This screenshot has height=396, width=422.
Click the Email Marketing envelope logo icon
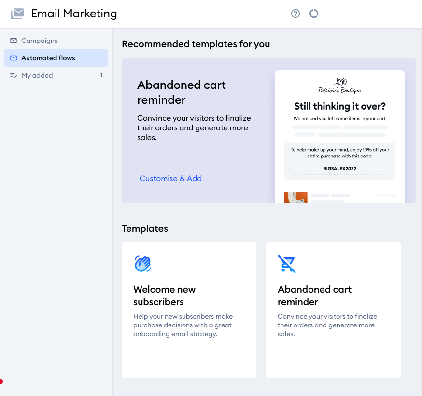coord(17,14)
